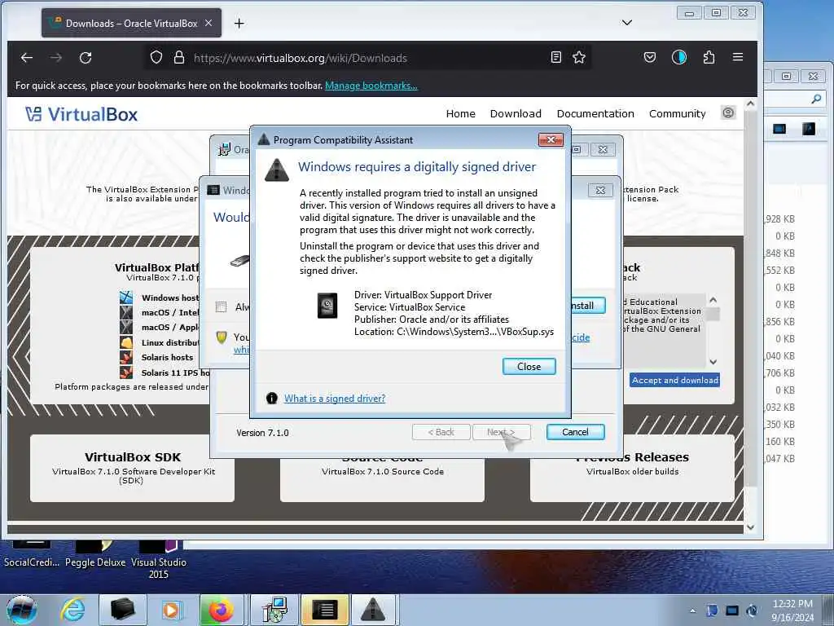Open the Home menu item

461,113
